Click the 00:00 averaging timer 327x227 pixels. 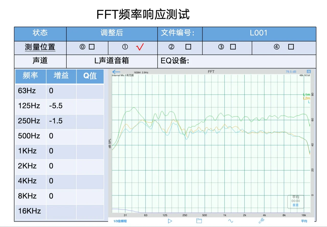tap(296, 201)
